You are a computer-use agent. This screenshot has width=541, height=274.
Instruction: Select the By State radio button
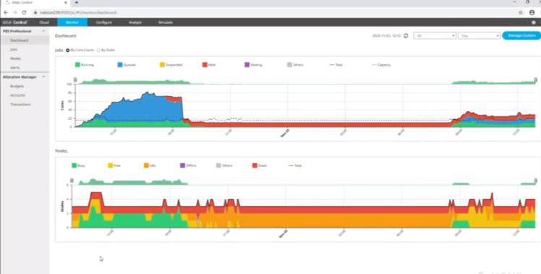(x=98, y=50)
